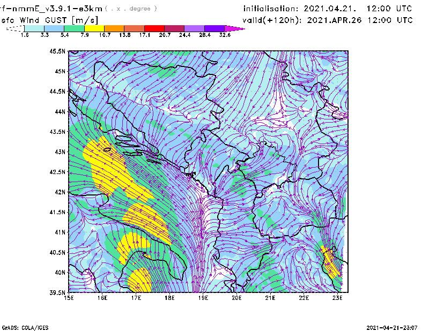Click the 15E longitude label

click(x=69, y=298)
